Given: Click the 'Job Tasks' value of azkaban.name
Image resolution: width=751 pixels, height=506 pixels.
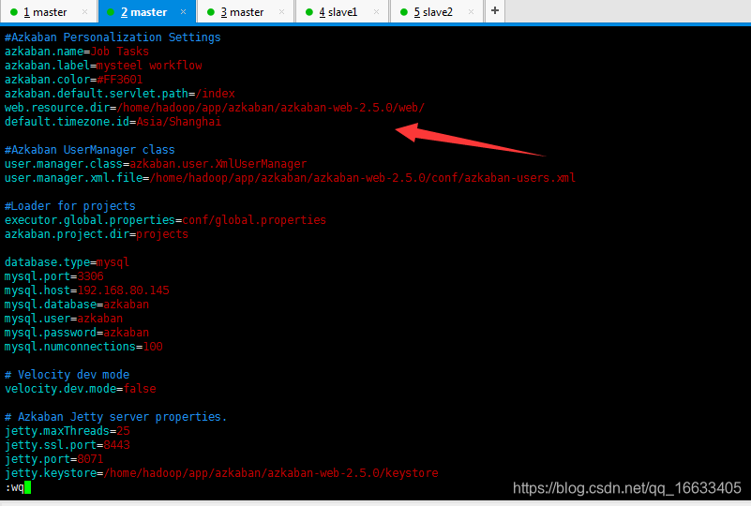Looking at the screenshot, I should coord(120,52).
